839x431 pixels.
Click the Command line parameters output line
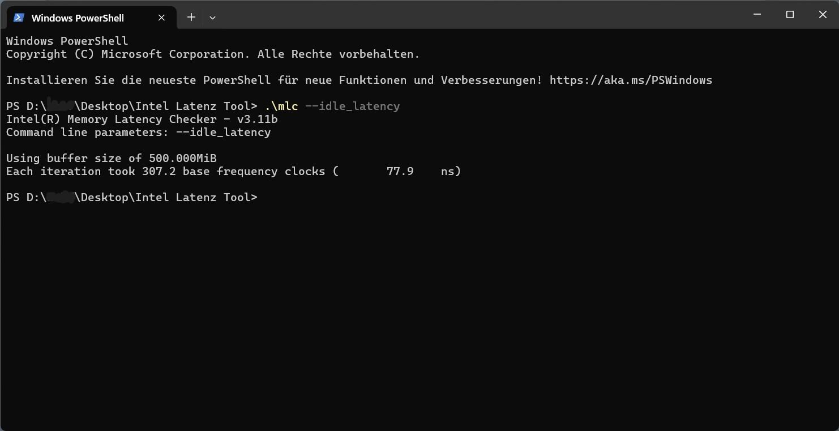(x=138, y=133)
